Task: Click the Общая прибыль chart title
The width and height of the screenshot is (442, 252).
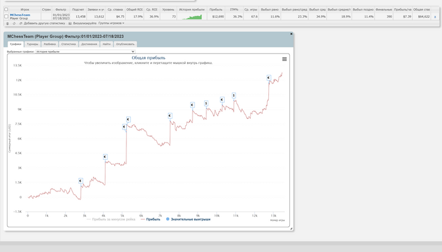Action: pyautogui.click(x=148, y=57)
